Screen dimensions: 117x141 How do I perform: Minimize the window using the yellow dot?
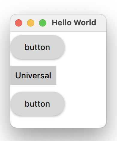pos(31,23)
